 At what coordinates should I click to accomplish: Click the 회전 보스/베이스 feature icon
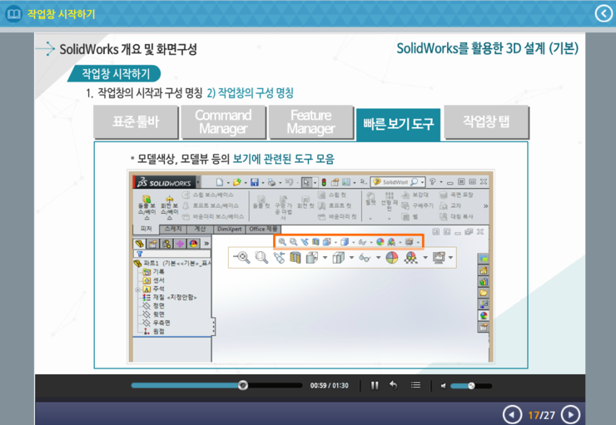tap(169, 207)
